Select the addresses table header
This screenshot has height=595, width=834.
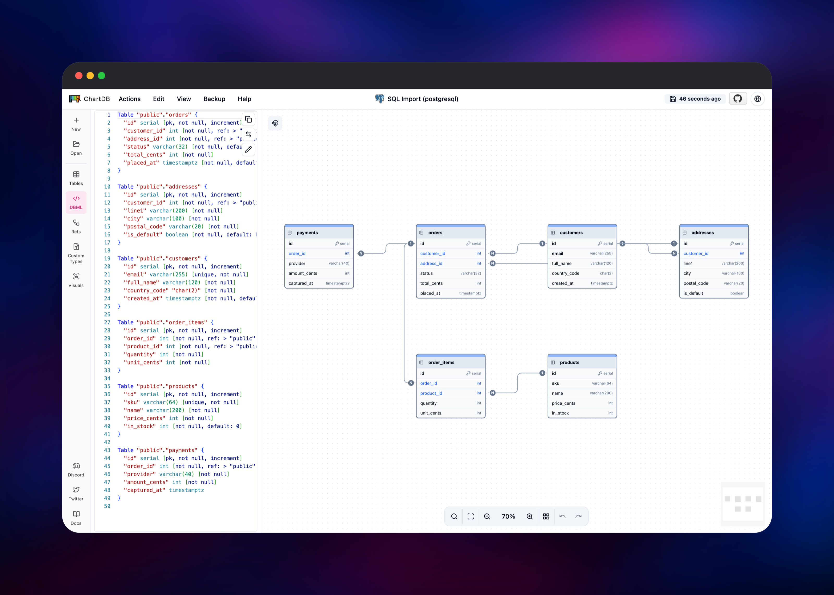coord(714,232)
